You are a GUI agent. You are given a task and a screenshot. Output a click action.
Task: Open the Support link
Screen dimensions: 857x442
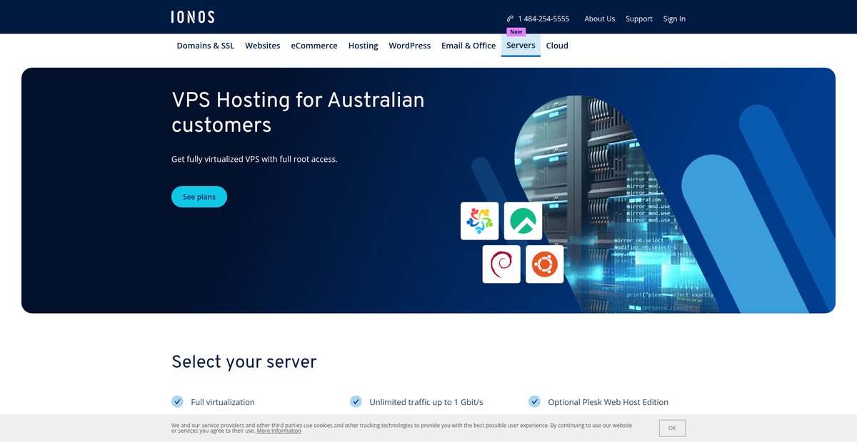639,19
